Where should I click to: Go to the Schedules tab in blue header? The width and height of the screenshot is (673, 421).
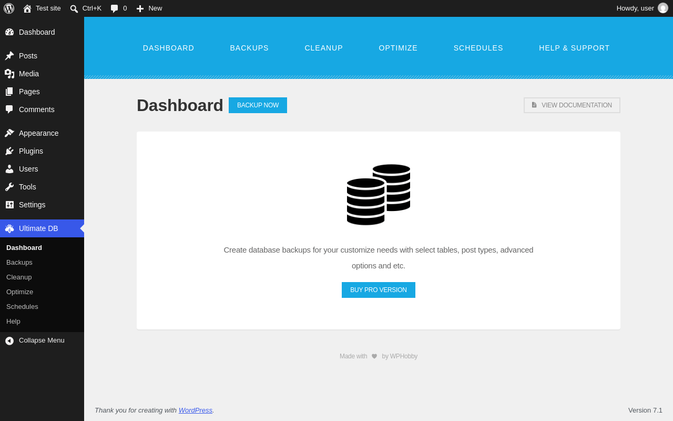[478, 48]
